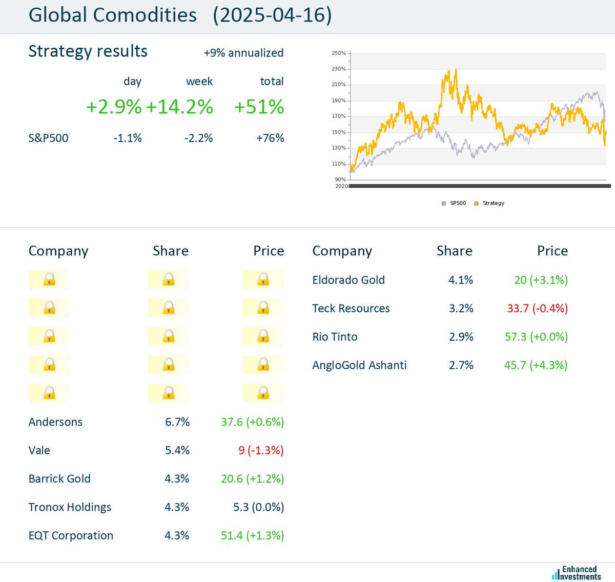Select the Barrick Gold company name
The width and height of the screenshot is (615, 582).
pos(59,479)
